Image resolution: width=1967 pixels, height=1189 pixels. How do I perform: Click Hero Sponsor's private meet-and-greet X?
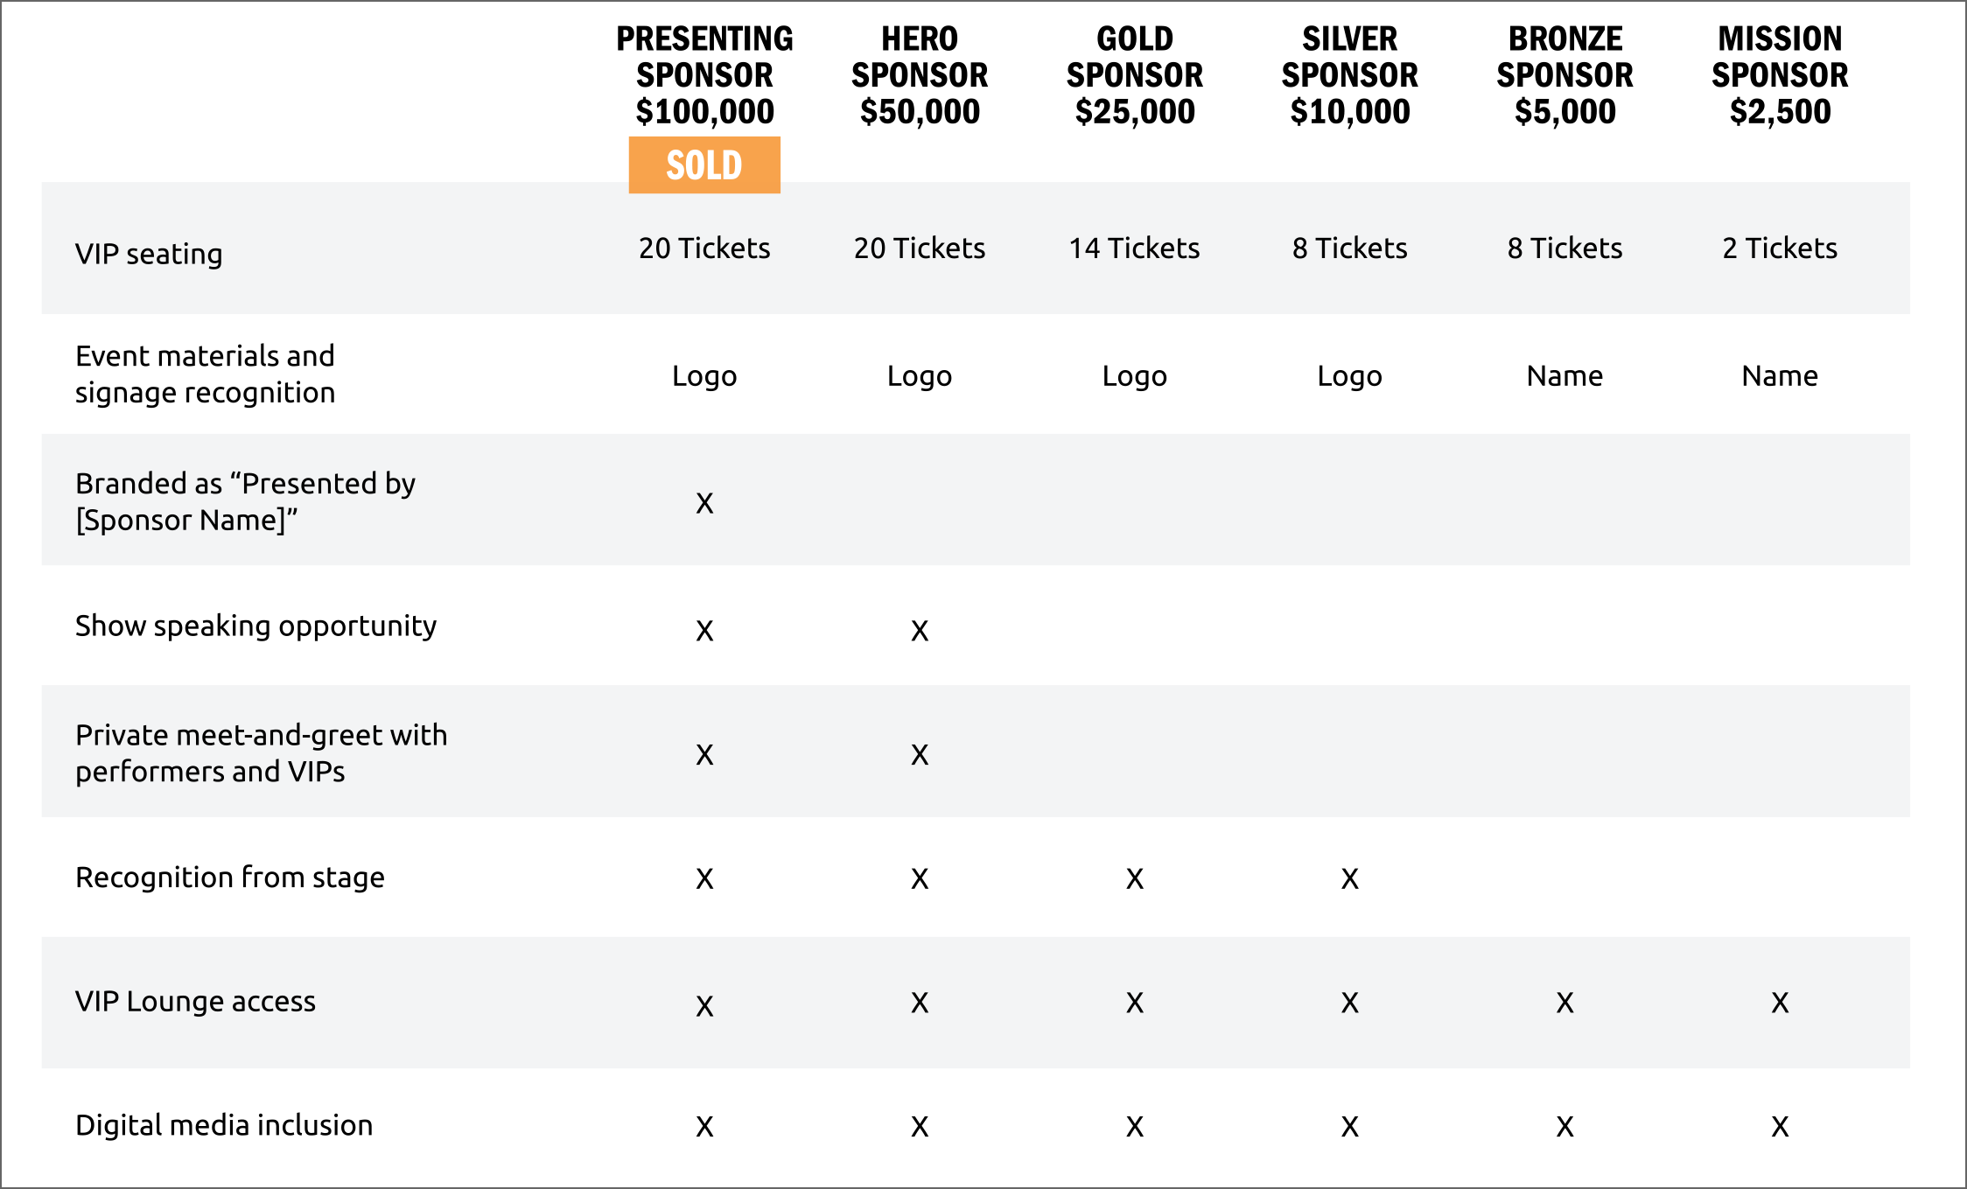tap(920, 755)
